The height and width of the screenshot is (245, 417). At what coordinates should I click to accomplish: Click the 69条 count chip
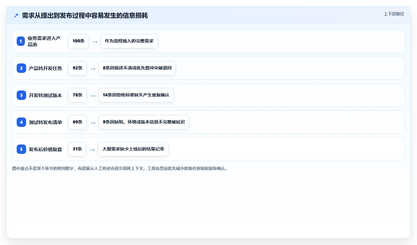[77, 122]
